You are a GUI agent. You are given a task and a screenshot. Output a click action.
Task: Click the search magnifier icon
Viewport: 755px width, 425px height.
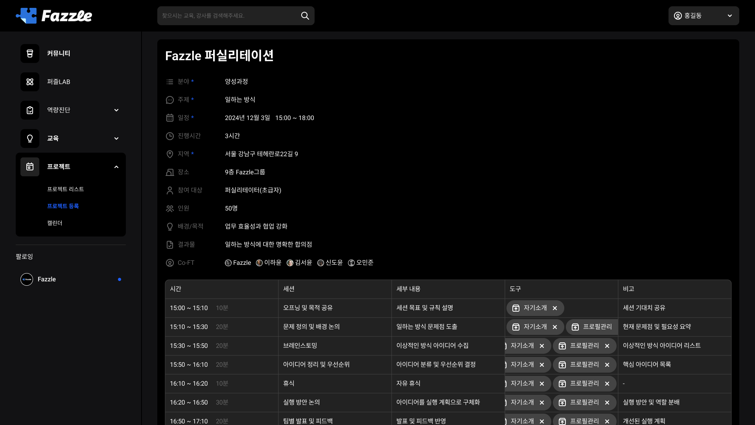point(305,16)
